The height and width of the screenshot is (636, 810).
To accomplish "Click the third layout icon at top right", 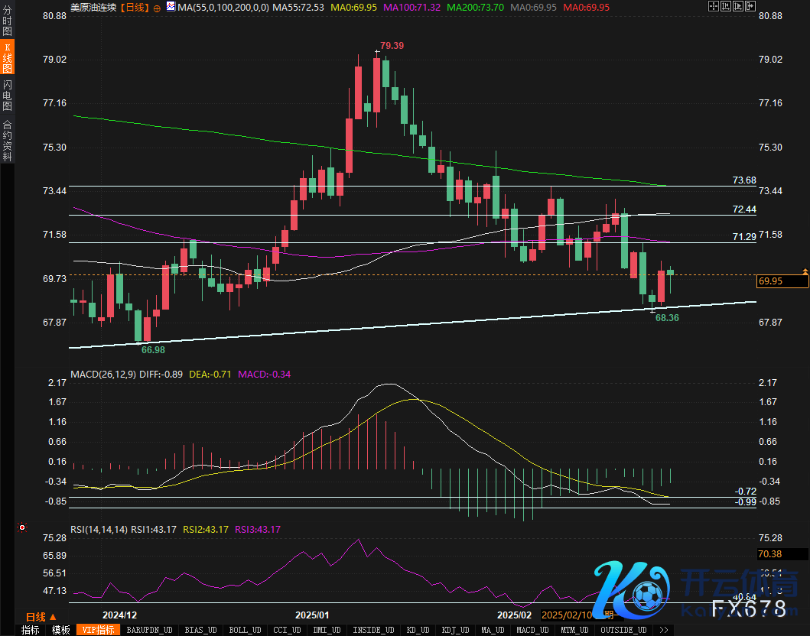I will (736, 6).
